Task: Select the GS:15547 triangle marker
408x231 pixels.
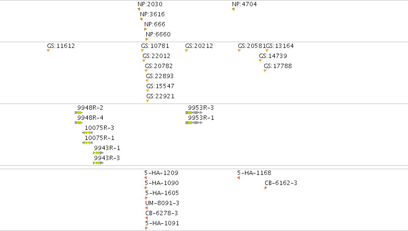Action: [x=148, y=91]
